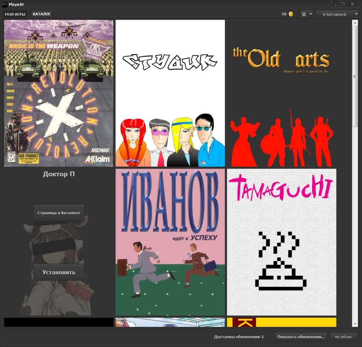Click the gold coin balance icon
The width and height of the screenshot is (362, 347).
point(291,14)
